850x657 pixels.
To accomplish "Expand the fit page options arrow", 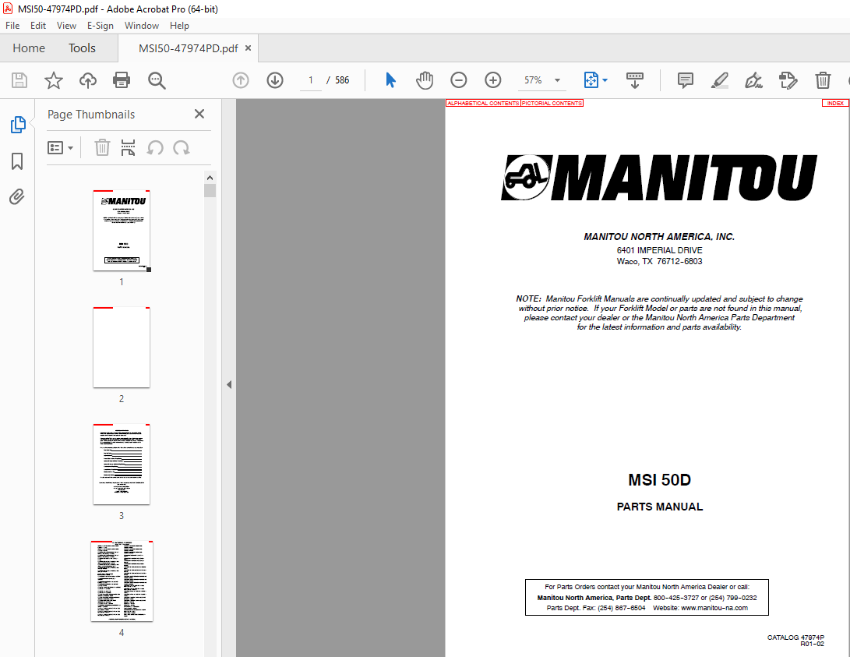I will pos(605,80).
